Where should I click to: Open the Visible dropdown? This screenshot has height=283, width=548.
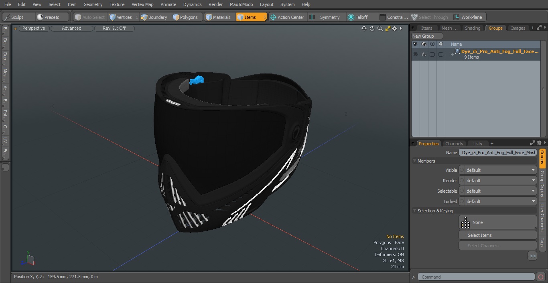pyautogui.click(x=498, y=170)
